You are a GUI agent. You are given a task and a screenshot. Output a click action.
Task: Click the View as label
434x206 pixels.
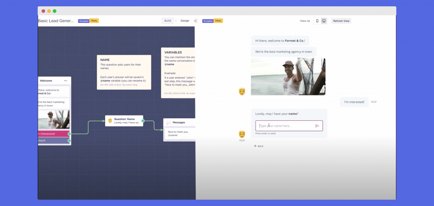305,21
